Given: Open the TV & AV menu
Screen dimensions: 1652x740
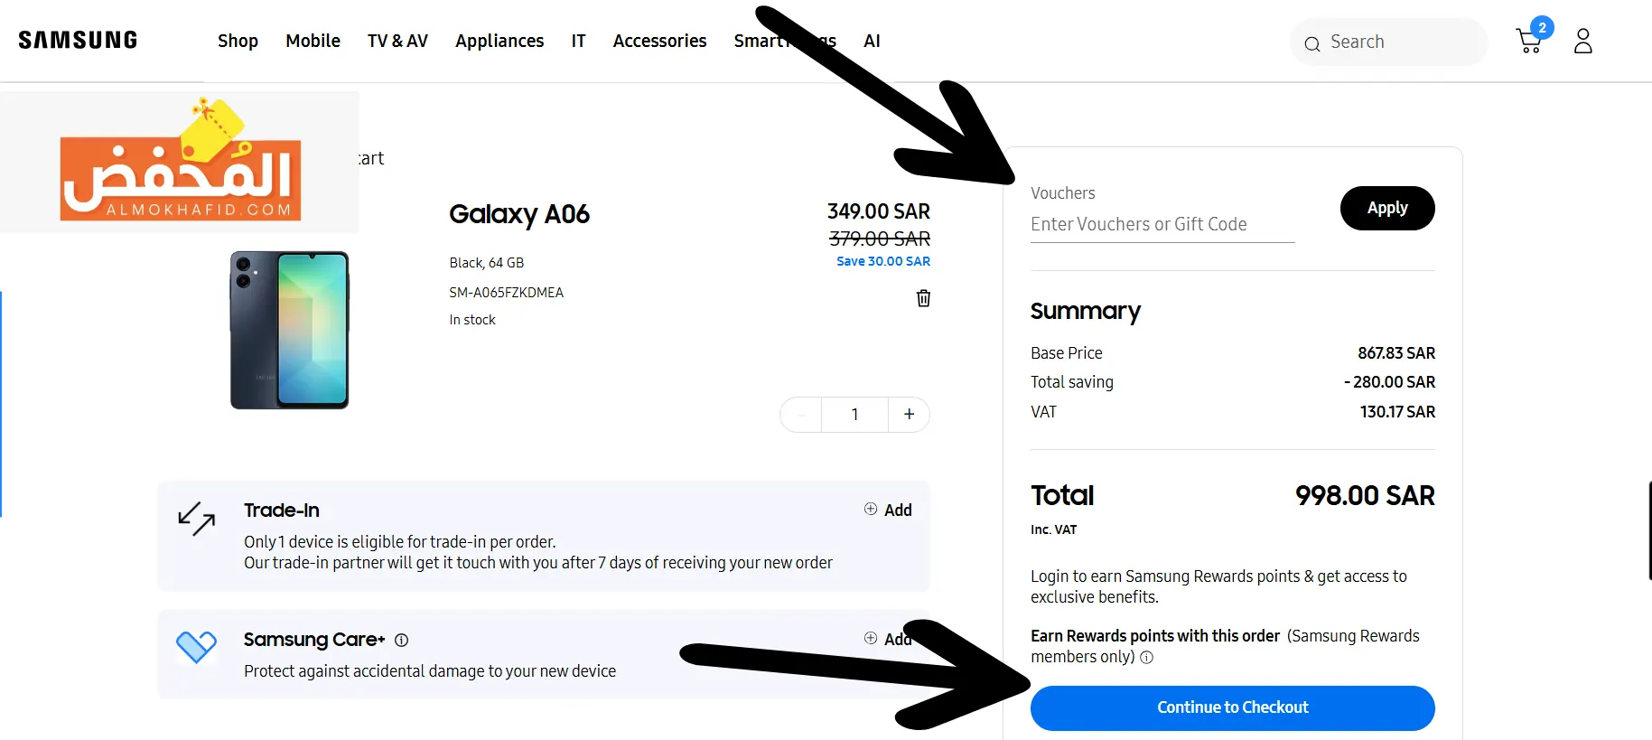Looking at the screenshot, I should [x=397, y=41].
